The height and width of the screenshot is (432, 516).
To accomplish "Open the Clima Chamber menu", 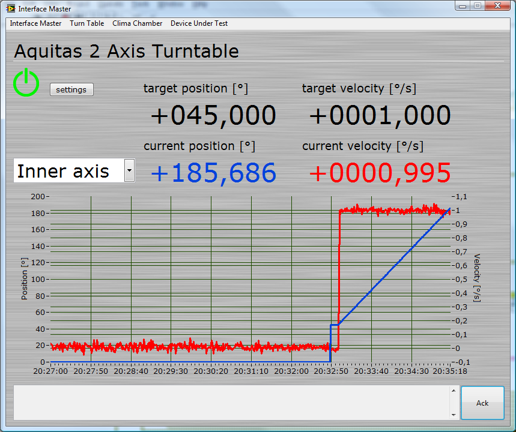I will pos(137,23).
